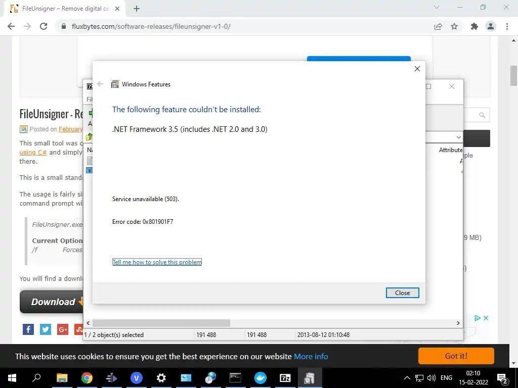The image size is (518, 388).
Task: Open Settings gear in taskbar
Action: click(x=161, y=378)
